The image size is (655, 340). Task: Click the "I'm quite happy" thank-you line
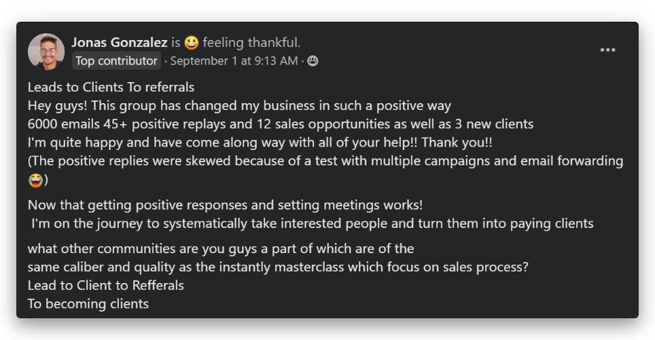260,143
